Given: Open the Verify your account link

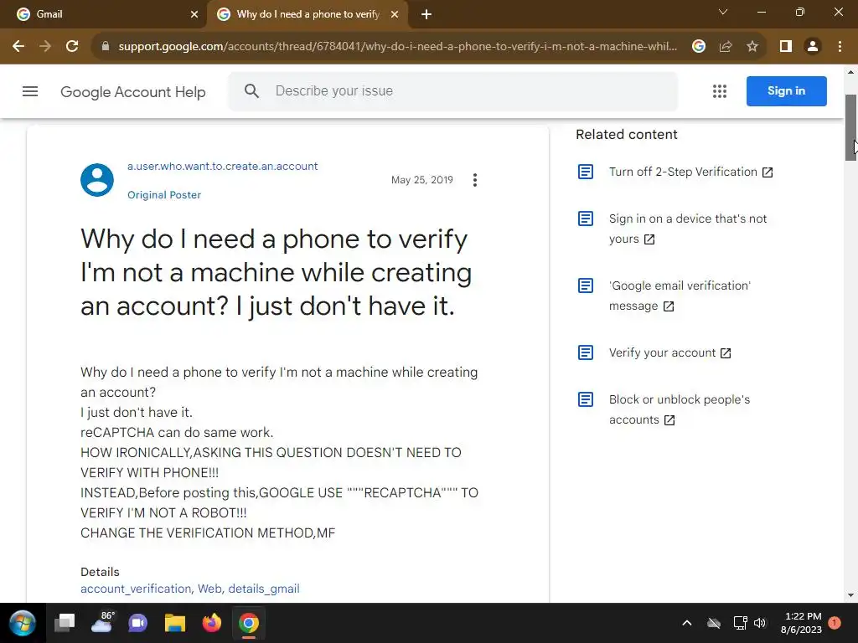Looking at the screenshot, I should (x=669, y=352).
